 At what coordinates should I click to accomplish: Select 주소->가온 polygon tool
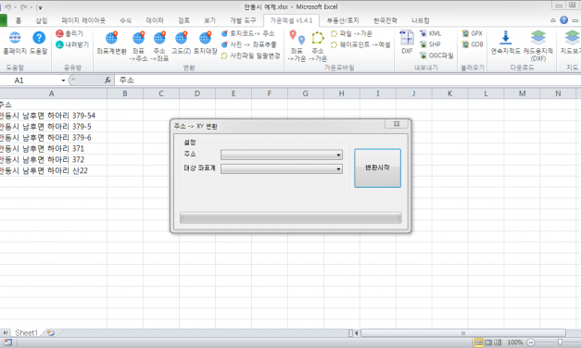[x=318, y=46]
